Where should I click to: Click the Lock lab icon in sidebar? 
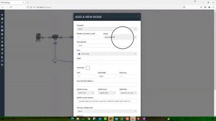pos(2,53)
